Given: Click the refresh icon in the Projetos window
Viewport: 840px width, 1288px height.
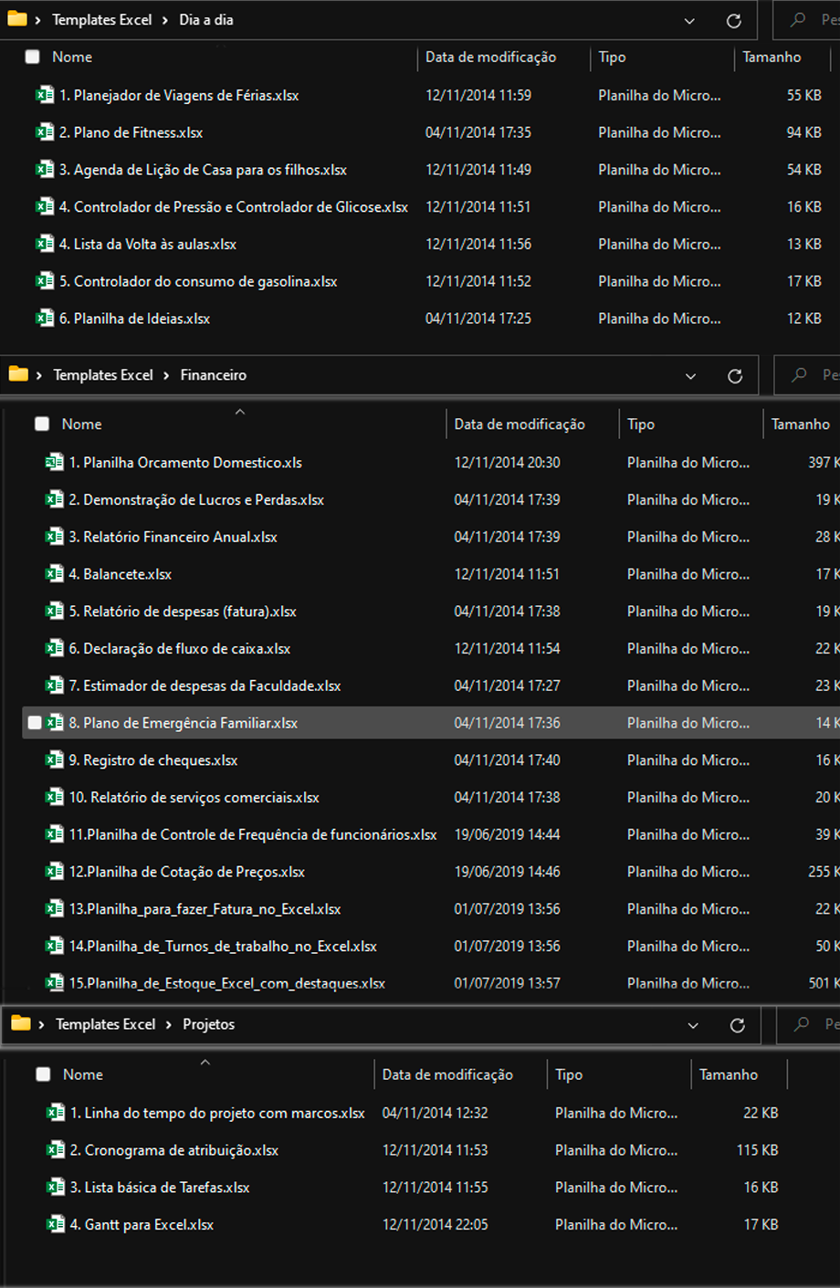Looking at the screenshot, I should 738,1024.
